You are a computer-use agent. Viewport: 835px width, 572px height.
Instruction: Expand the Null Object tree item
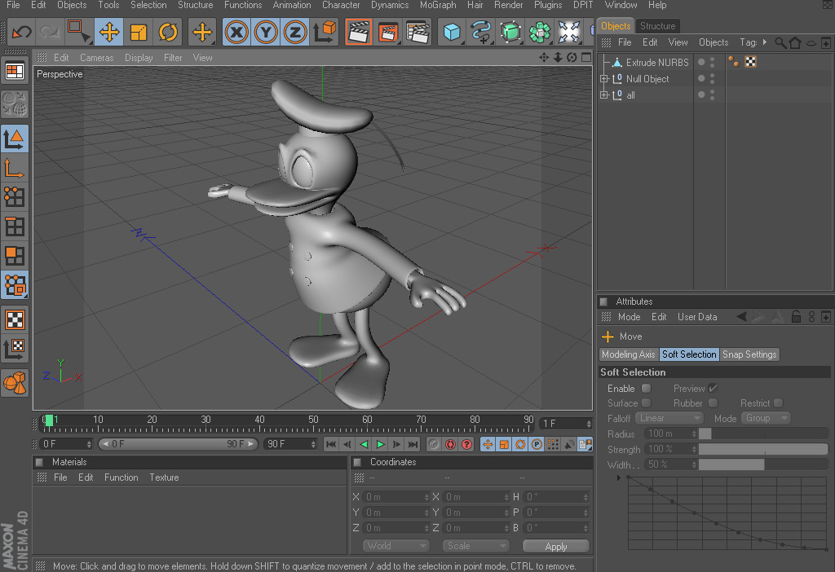pyautogui.click(x=604, y=79)
